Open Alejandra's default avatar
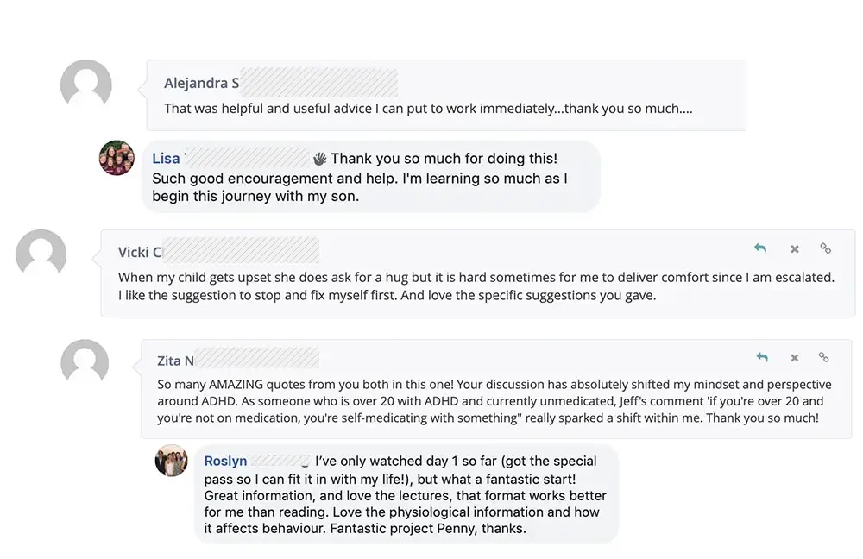This screenshot has width=863, height=559. (85, 85)
